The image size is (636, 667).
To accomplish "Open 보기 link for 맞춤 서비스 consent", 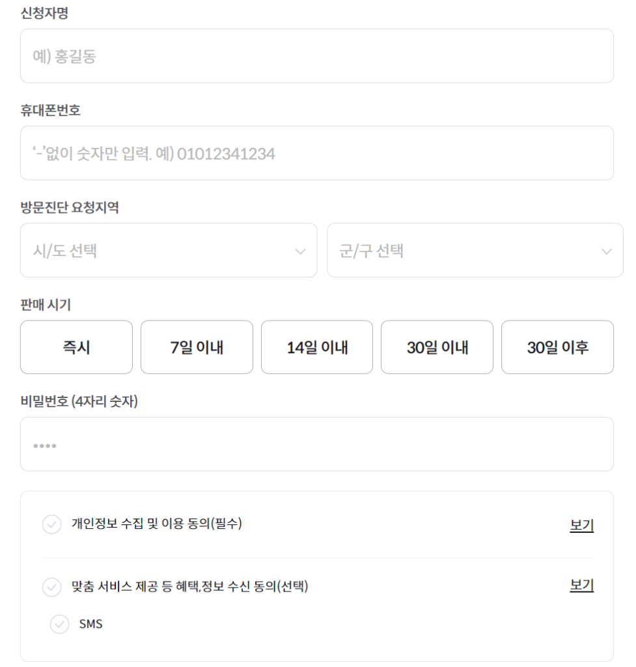I will point(581,586).
